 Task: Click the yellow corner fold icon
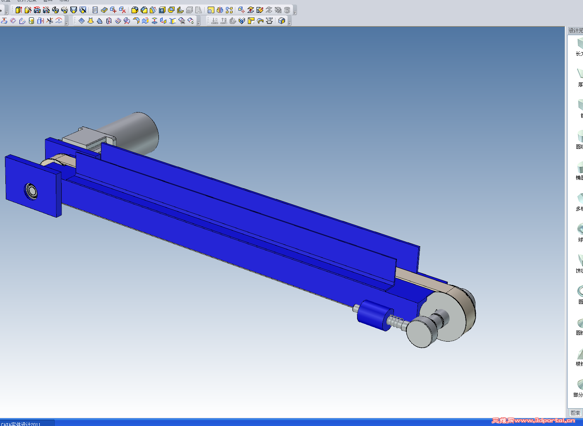pos(251,21)
